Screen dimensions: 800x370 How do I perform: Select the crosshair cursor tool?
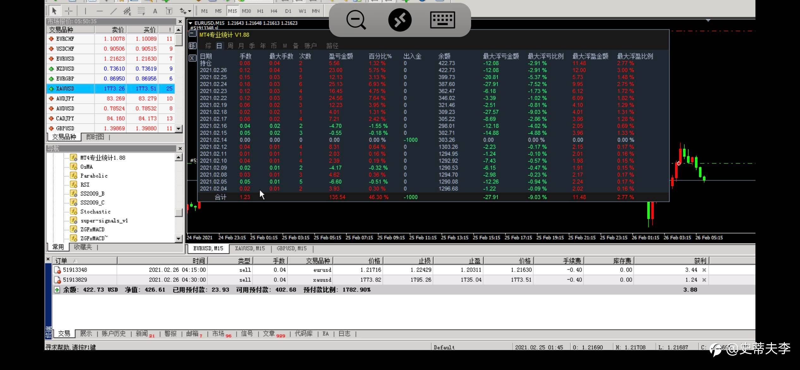click(x=69, y=11)
